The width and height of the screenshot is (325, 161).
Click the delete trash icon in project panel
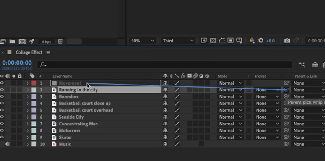60,41
